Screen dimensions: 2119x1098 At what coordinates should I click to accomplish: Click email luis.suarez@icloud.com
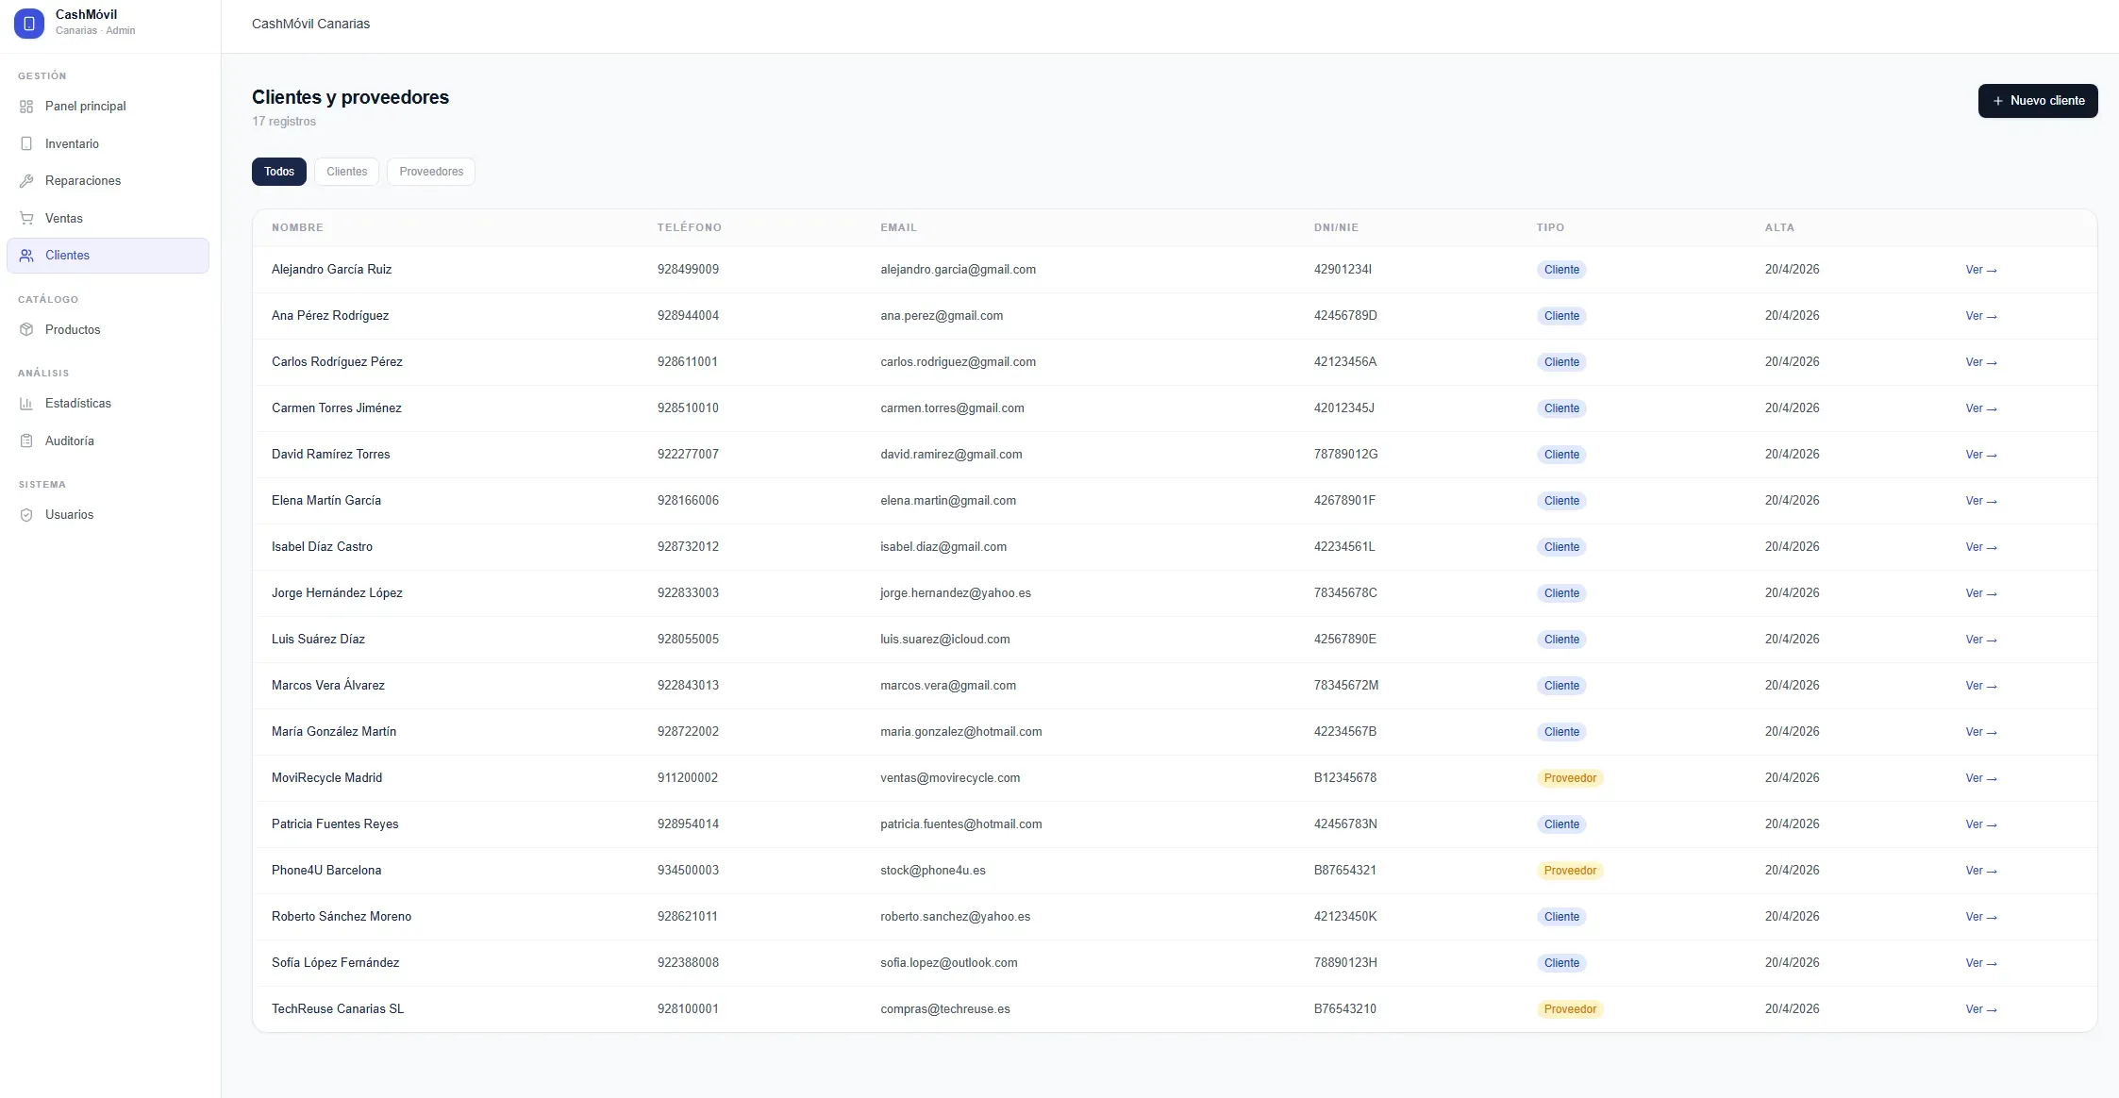click(x=945, y=640)
